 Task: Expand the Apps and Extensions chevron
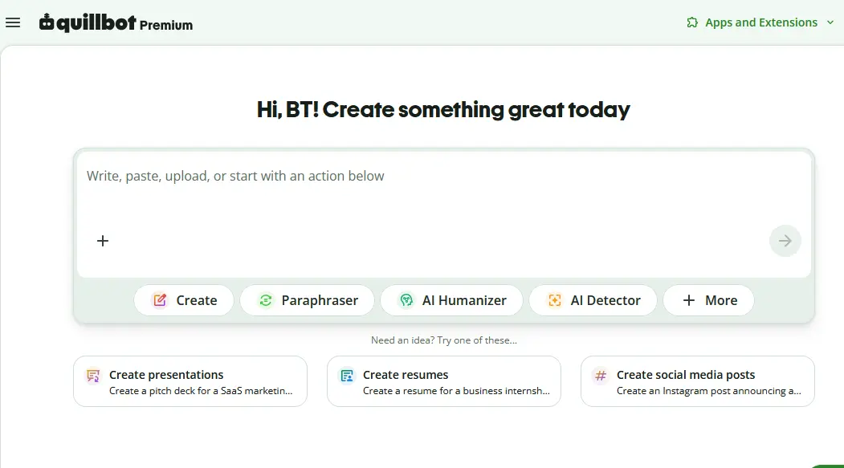830,22
